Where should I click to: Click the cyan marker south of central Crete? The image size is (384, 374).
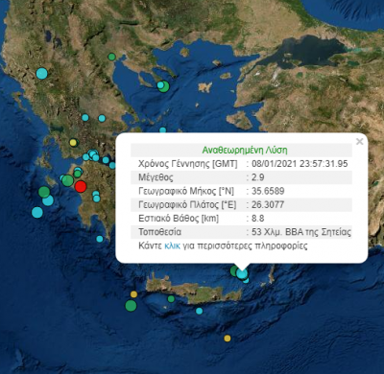point(200,311)
